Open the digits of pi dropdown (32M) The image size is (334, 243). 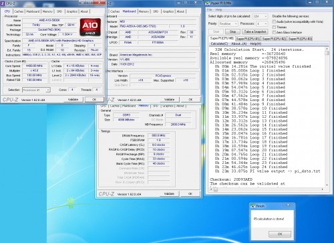click(260, 16)
